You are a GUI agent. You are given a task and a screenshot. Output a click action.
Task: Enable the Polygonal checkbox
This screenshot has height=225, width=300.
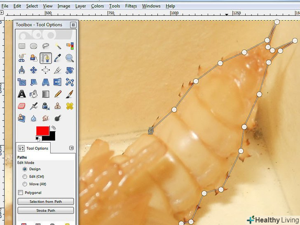pos(21,192)
